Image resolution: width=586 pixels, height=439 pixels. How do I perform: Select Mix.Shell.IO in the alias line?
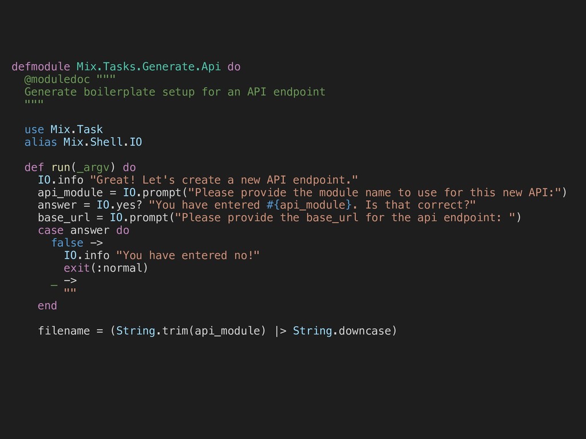103,142
